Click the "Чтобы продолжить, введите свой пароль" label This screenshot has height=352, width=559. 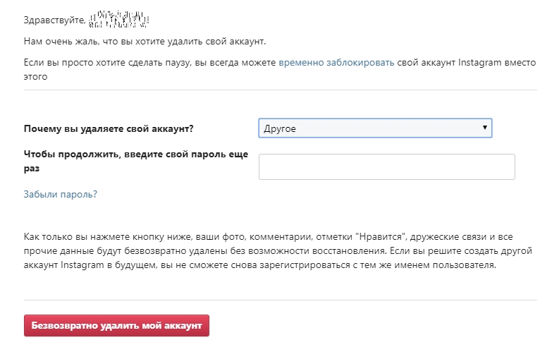(135, 154)
